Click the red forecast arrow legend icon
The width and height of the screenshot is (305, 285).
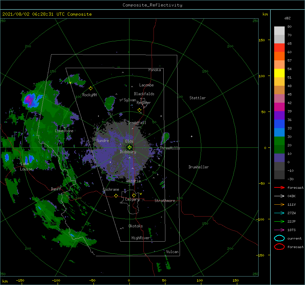pyautogui.click(x=279, y=187)
